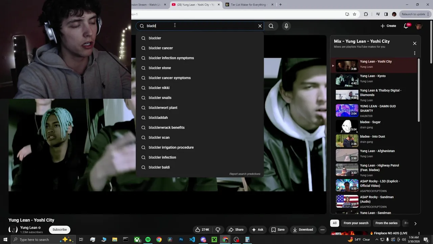Select the 'bladder cancer' suggestion
433x244 pixels.
coord(200,48)
